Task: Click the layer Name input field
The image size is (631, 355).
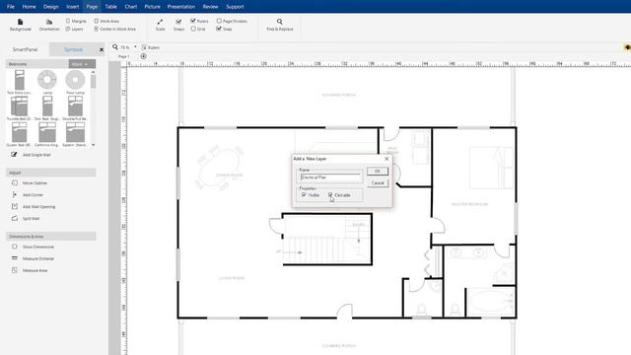Action: pyautogui.click(x=330, y=177)
